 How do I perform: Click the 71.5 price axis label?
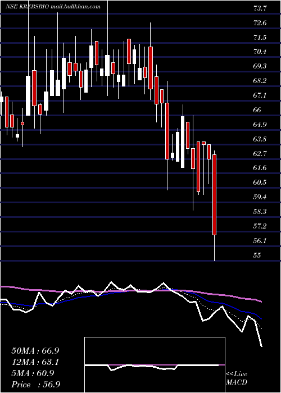pos(260,38)
